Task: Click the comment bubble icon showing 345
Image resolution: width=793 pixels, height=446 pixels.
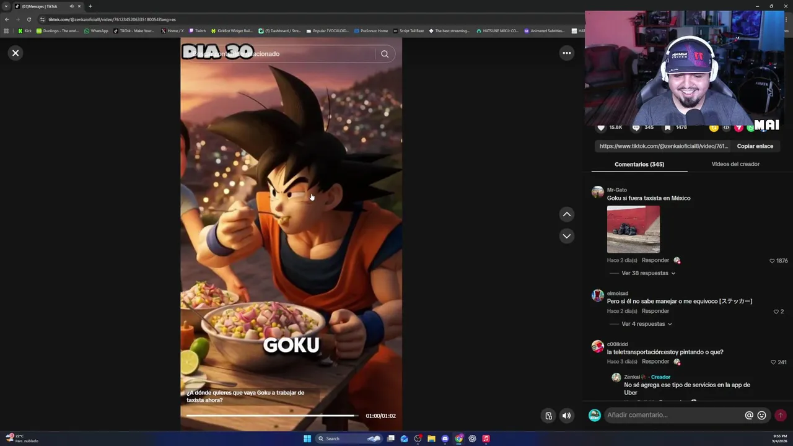Action: 636,128
